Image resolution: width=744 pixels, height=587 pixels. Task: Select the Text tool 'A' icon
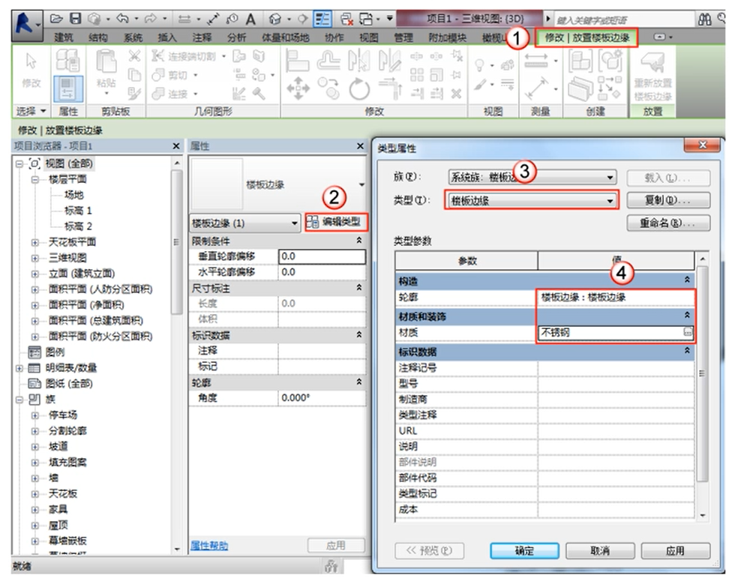click(x=251, y=18)
